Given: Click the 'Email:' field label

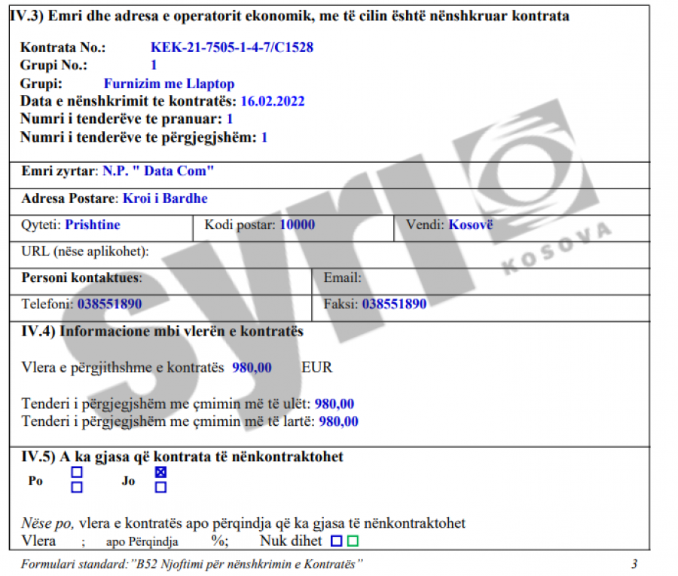Looking at the screenshot, I should 343,277.
